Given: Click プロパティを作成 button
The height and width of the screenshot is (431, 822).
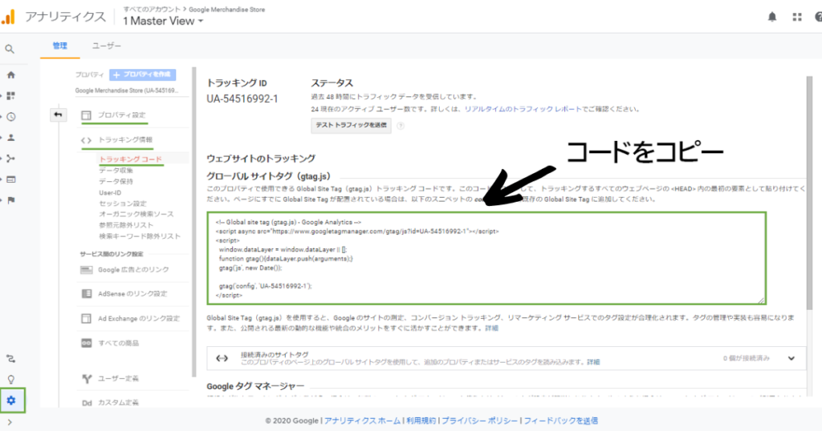Looking at the screenshot, I should click(x=143, y=75).
